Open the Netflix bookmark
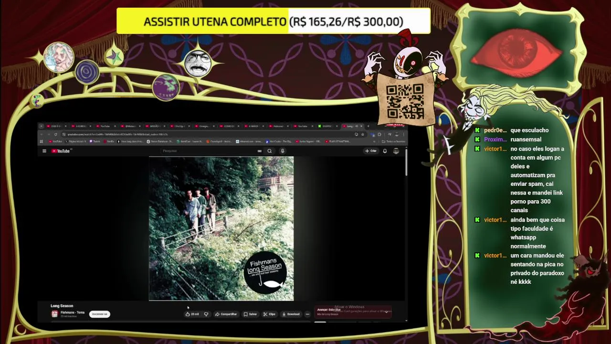This screenshot has height=344, width=611. click(108, 141)
